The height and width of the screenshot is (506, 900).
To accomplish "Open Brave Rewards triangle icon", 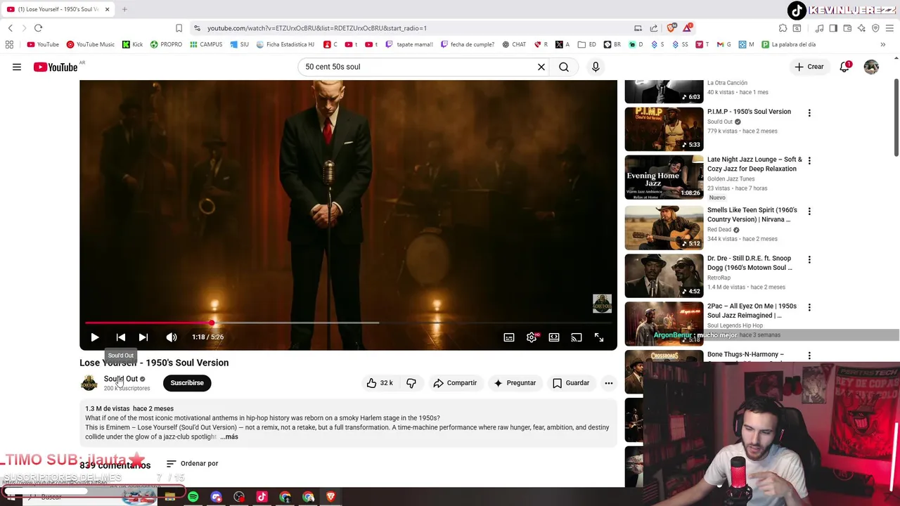I will [x=687, y=28].
